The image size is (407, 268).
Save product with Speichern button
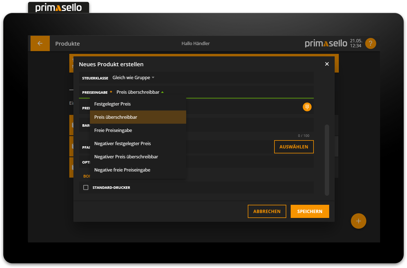[310, 211]
